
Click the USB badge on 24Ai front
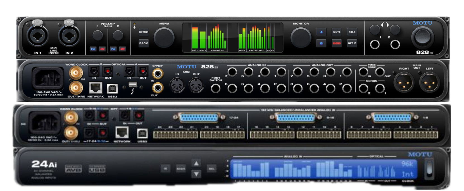(97, 168)
